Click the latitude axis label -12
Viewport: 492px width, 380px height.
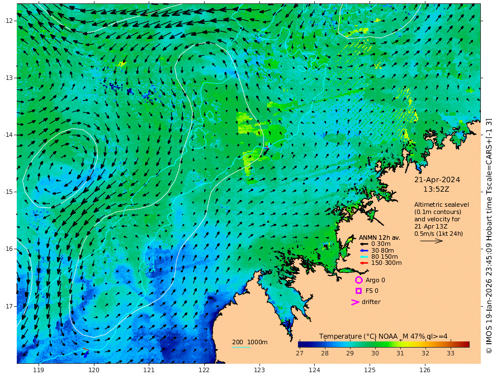coord(8,21)
